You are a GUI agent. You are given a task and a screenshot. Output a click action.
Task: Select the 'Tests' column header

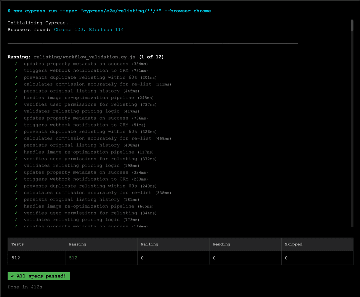(18, 244)
